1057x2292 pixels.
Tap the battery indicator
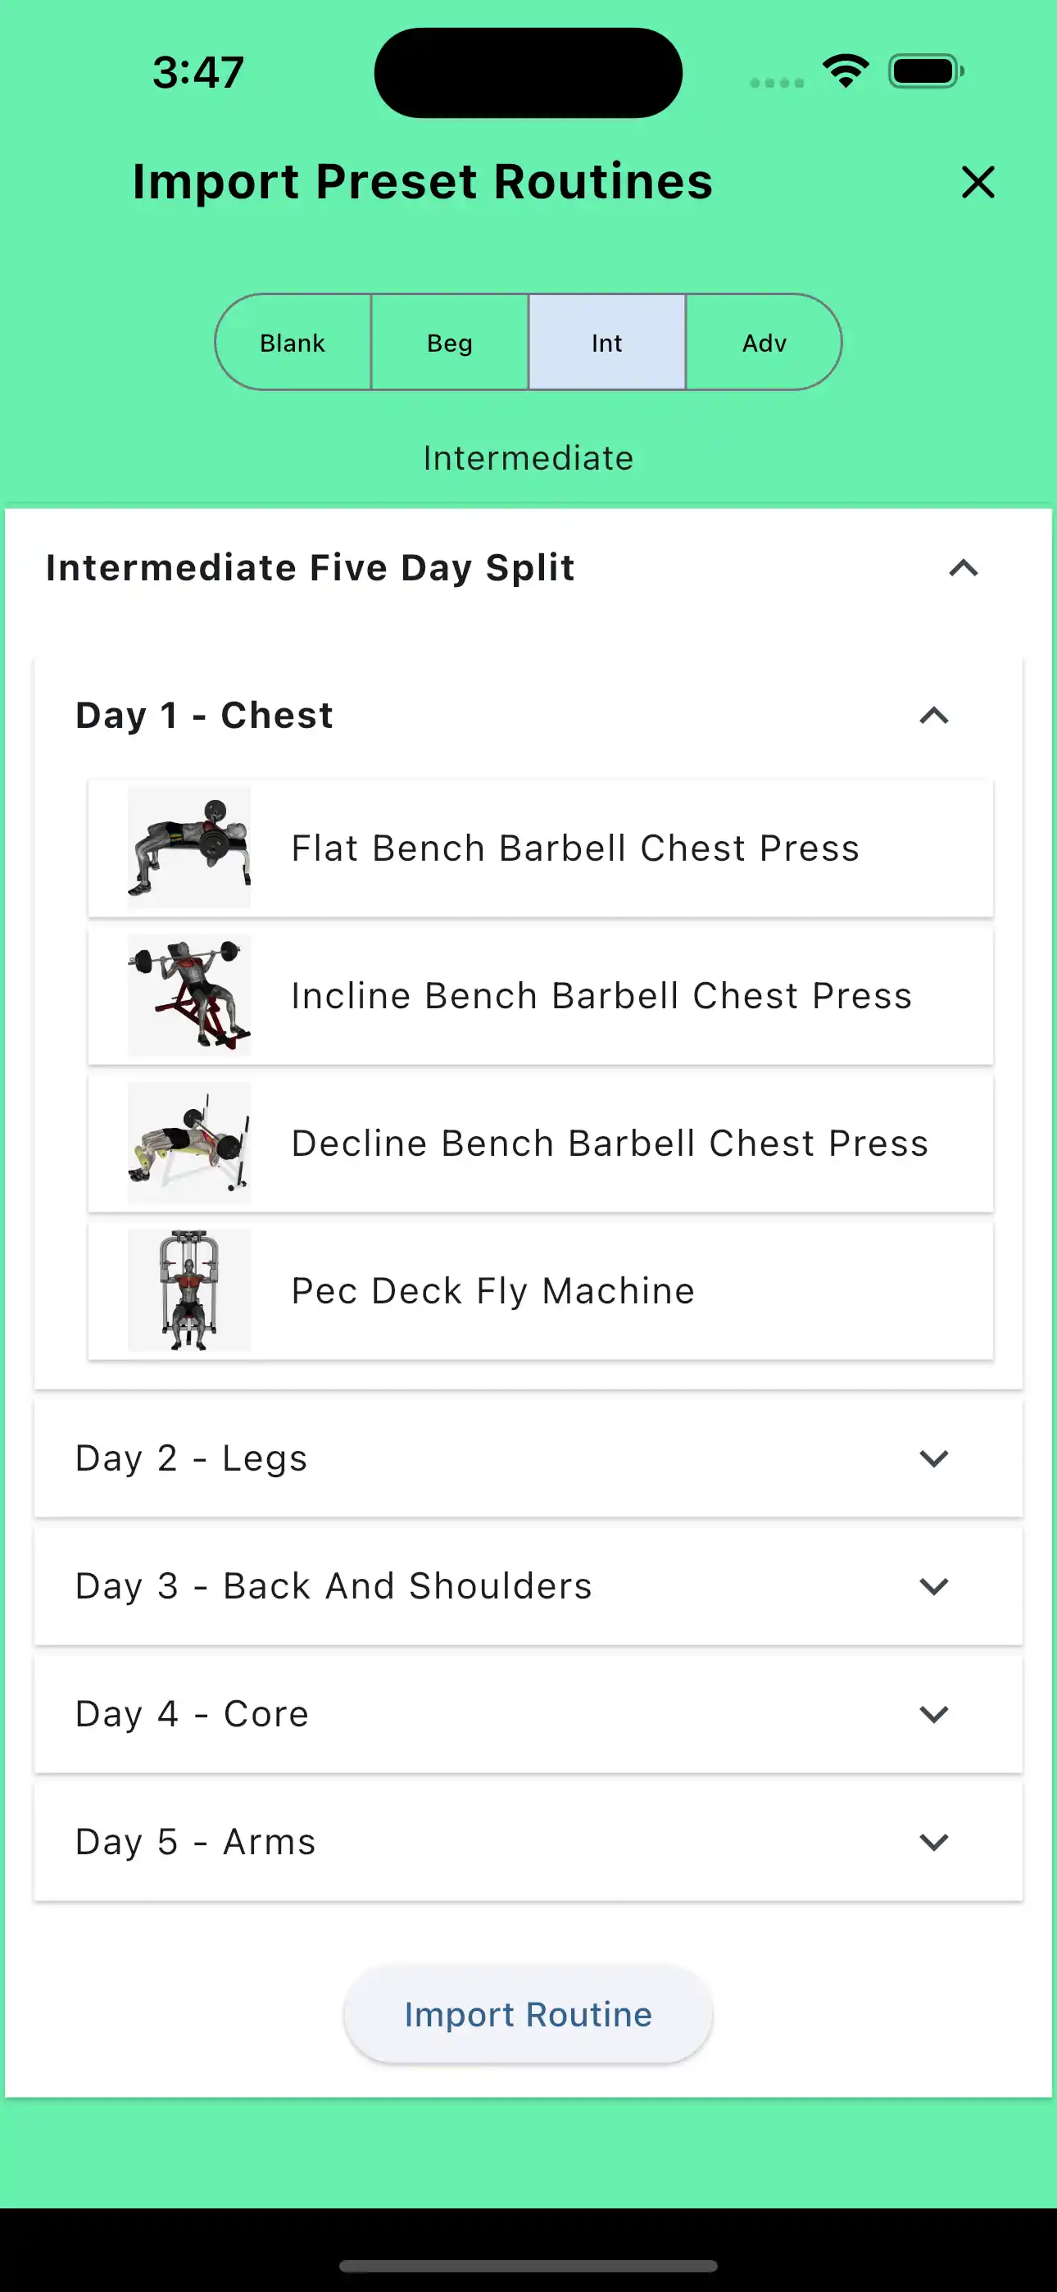click(921, 70)
